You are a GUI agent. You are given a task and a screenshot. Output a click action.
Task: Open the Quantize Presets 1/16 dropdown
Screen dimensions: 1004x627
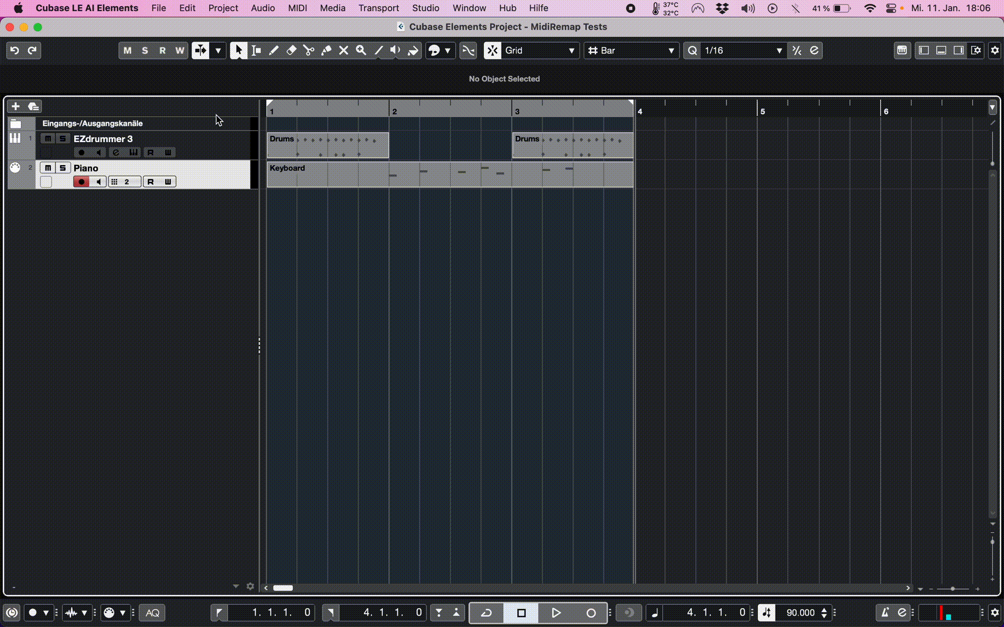[743, 50]
